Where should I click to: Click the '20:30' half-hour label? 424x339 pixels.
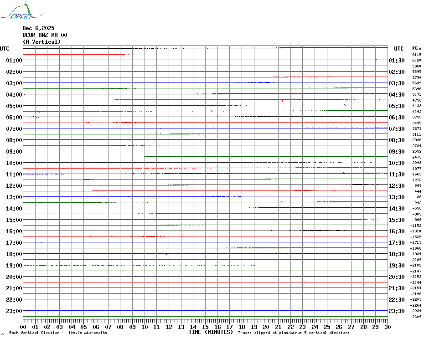click(x=397, y=277)
